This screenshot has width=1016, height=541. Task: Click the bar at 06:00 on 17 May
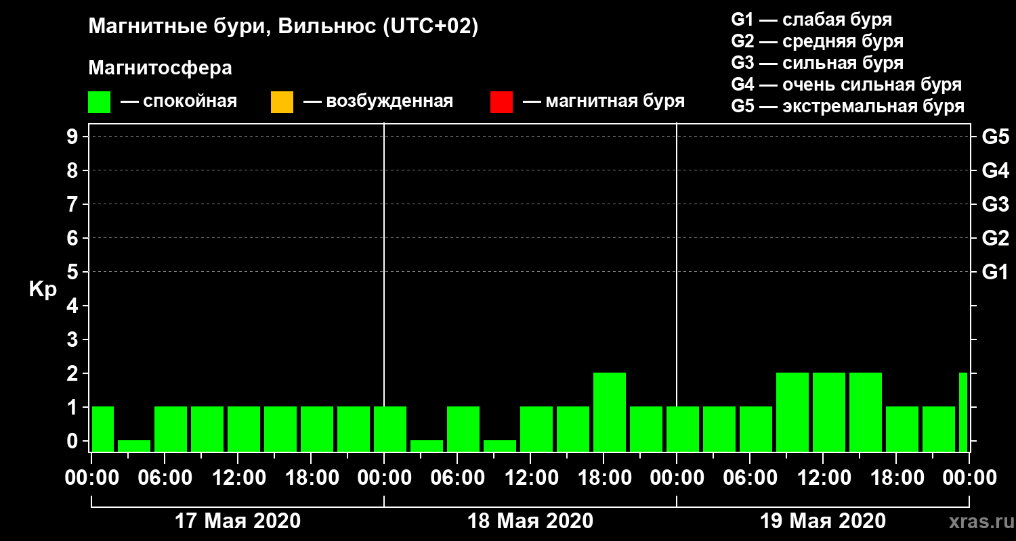point(171,429)
